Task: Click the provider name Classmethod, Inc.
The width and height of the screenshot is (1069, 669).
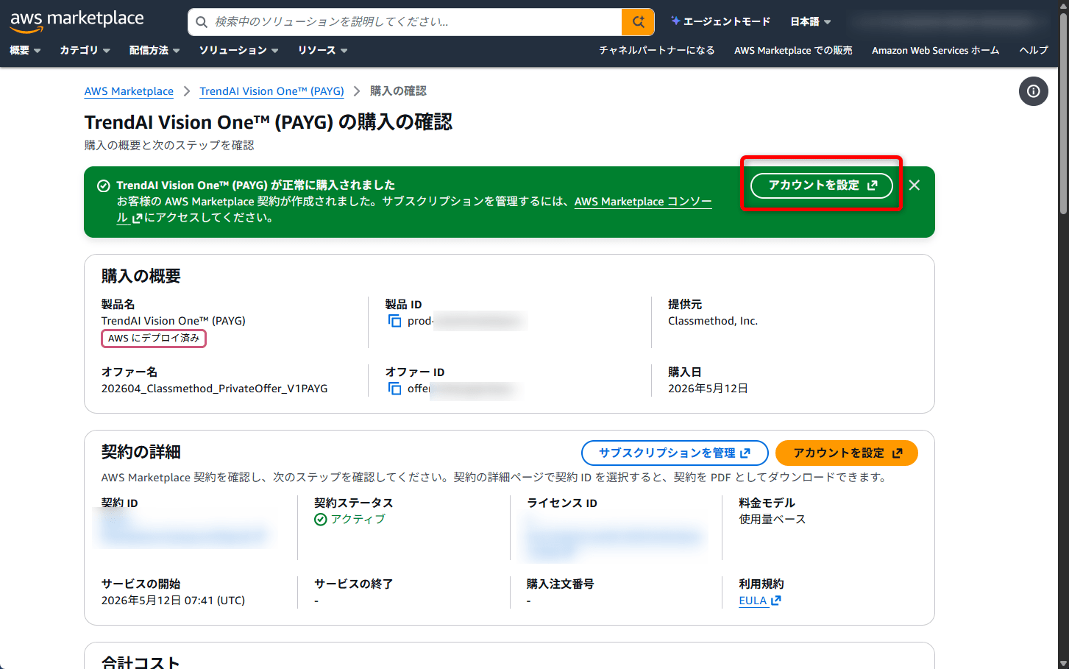Action: coord(713,321)
